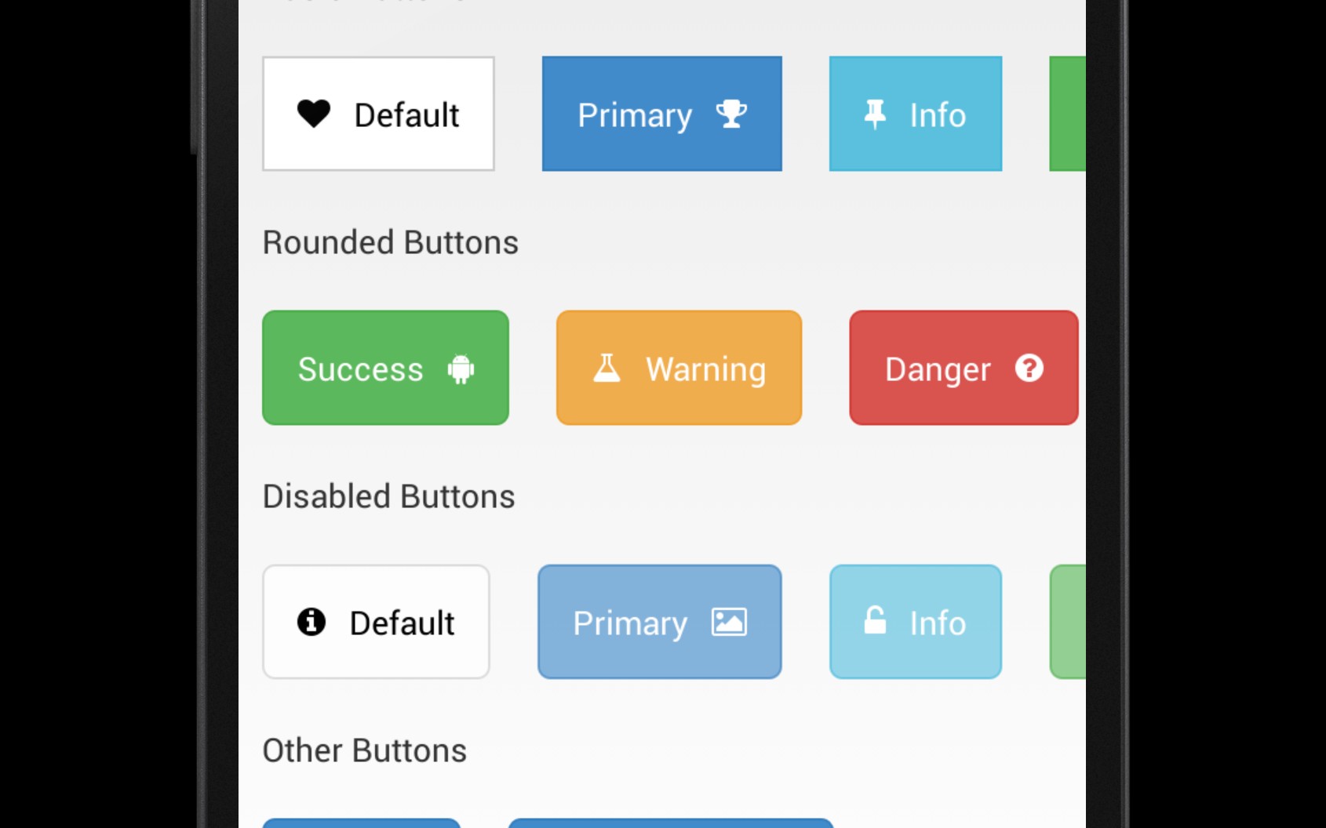
Task: Tap the orange Warning button
Action: (x=679, y=368)
